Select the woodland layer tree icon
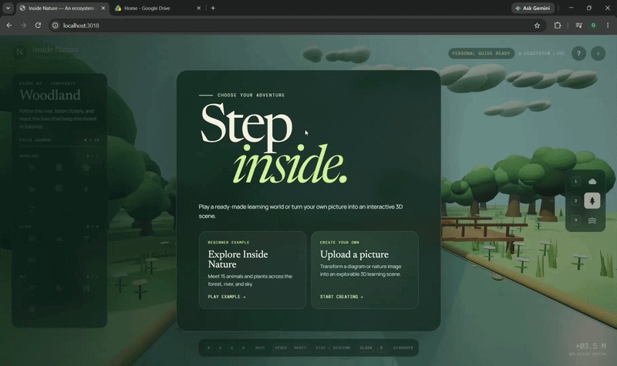This screenshot has width=617, height=366. pos(592,201)
